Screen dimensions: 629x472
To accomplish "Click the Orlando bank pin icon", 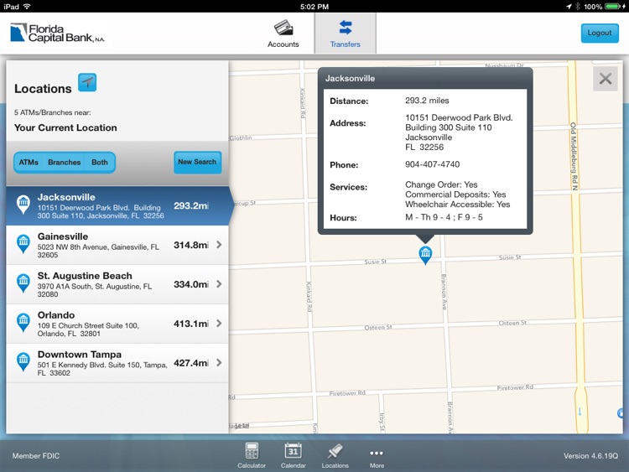I will pyautogui.click(x=23, y=322).
